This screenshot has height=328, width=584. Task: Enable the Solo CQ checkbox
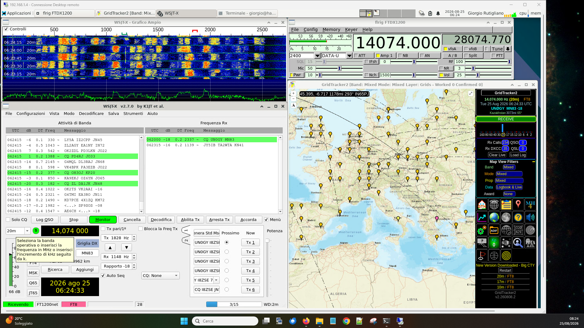(x=8, y=220)
